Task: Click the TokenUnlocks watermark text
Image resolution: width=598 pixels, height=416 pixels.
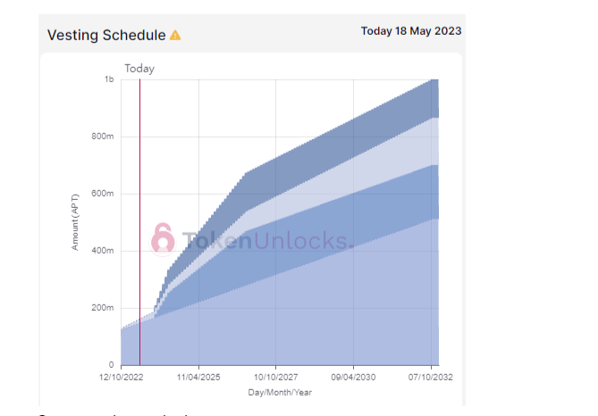Action: pos(268,241)
